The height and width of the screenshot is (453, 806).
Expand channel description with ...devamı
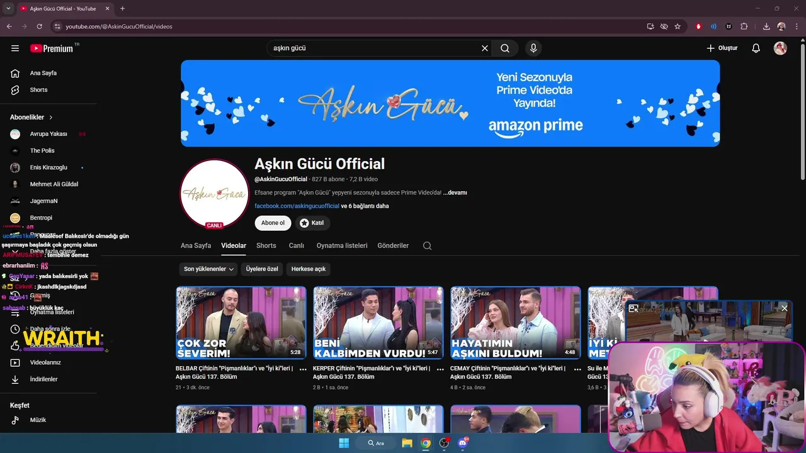[455, 193]
